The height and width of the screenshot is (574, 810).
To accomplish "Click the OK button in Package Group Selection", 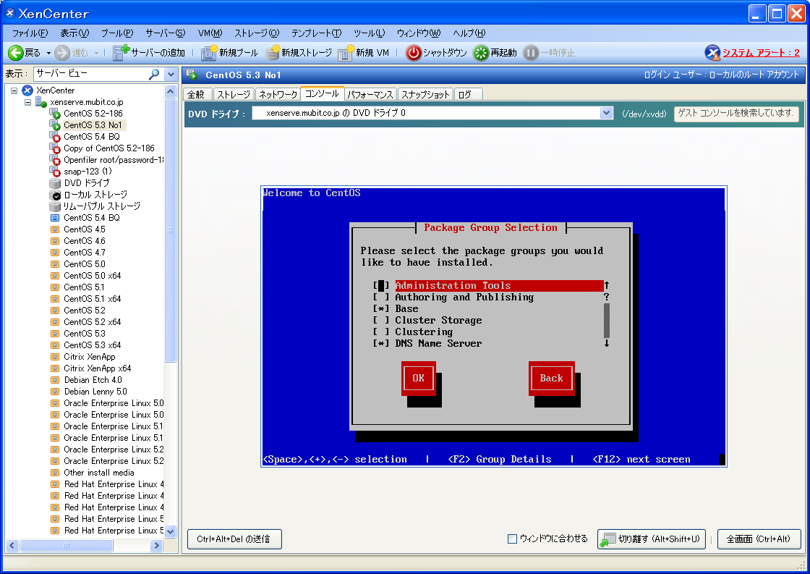I will pyautogui.click(x=419, y=379).
